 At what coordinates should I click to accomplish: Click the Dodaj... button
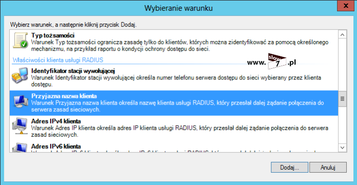289,168
